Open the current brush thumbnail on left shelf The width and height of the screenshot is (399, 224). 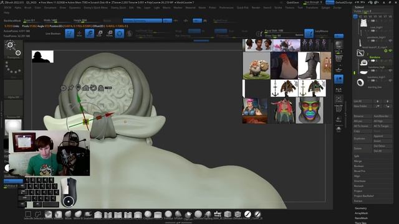(13, 49)
